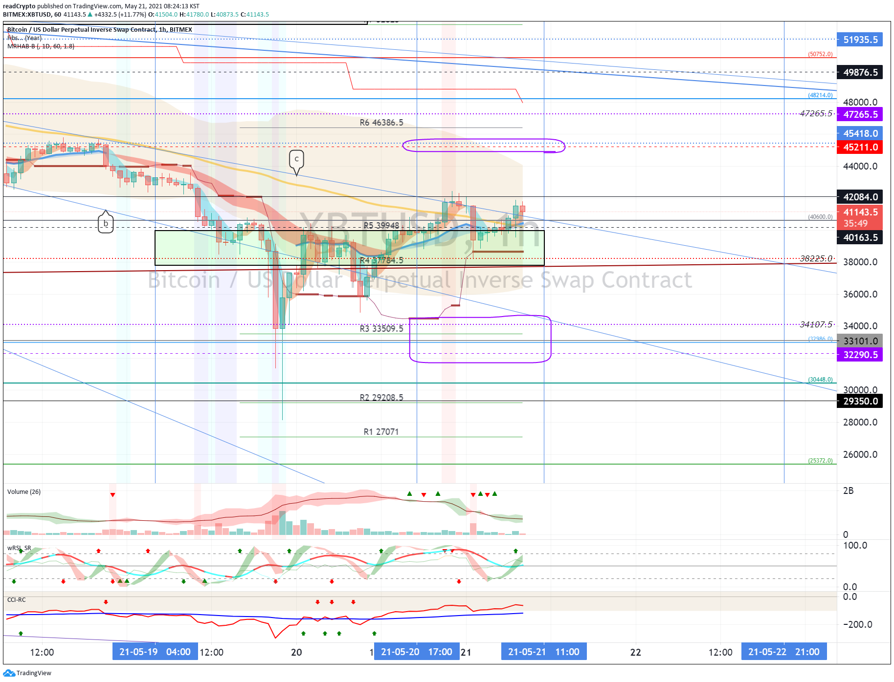Click the 35:49 candle countdown label
Viewport: 894px width, 682px height.
[x=855, y=224]
